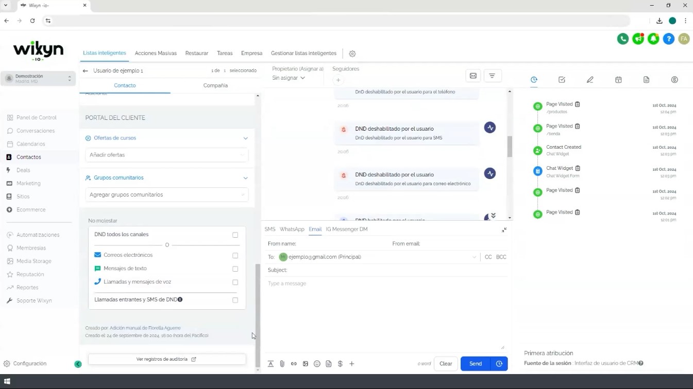Open the notifications bell icon

(x=653, y=39)
